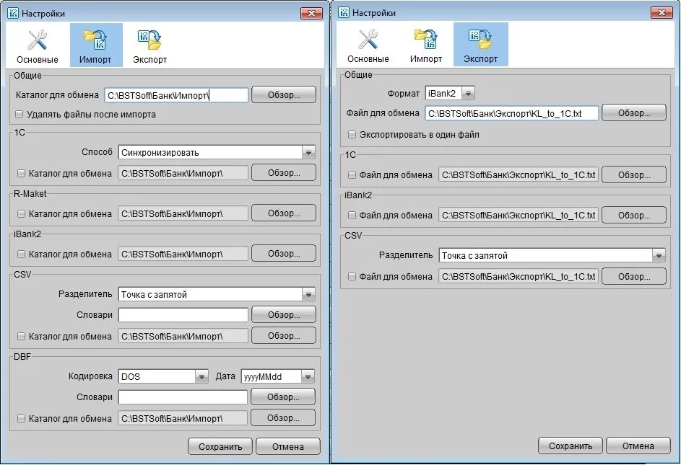Enable 'Удалять файлы после импорта' checkbox
Screen dimensions: 681x465
coord(19,115)
